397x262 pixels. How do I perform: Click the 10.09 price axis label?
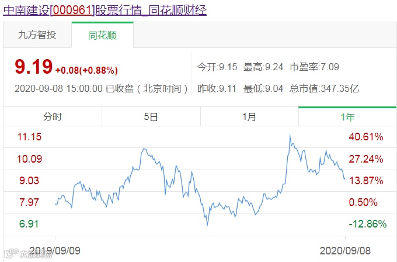click(29, 159)
